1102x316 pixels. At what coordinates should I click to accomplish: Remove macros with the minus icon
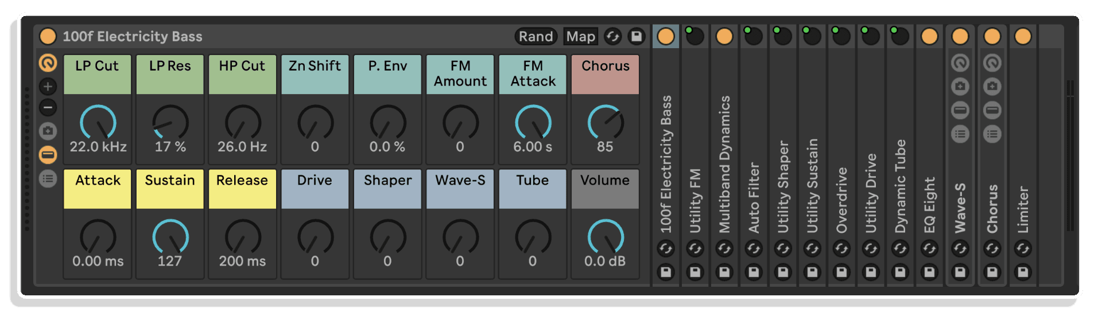click(x=48, y=107)
